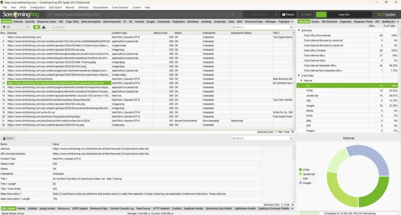This screenshot has width=401, height=215.
Task: Collapse the Summary section
Action: click(x=299, y=30)
